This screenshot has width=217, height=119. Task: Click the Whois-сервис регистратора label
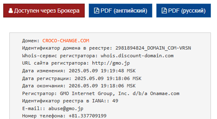point(60,56)
